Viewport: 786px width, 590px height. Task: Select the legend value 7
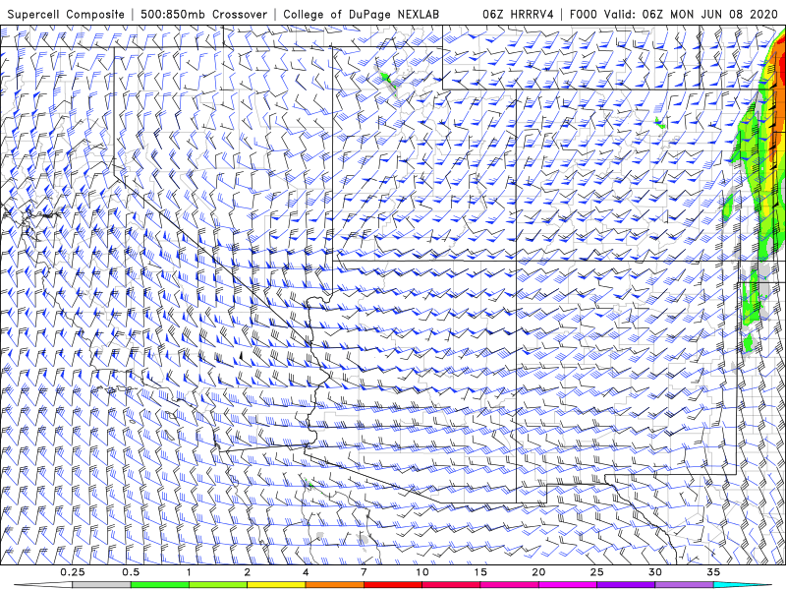(x=364, y=572)
